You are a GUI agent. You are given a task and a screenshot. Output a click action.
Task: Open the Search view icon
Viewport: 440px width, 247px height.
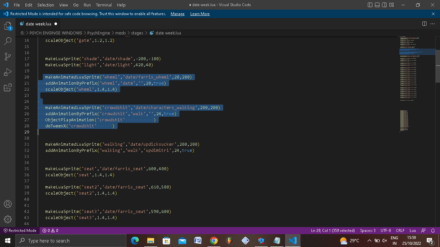[x=8, y=41]
